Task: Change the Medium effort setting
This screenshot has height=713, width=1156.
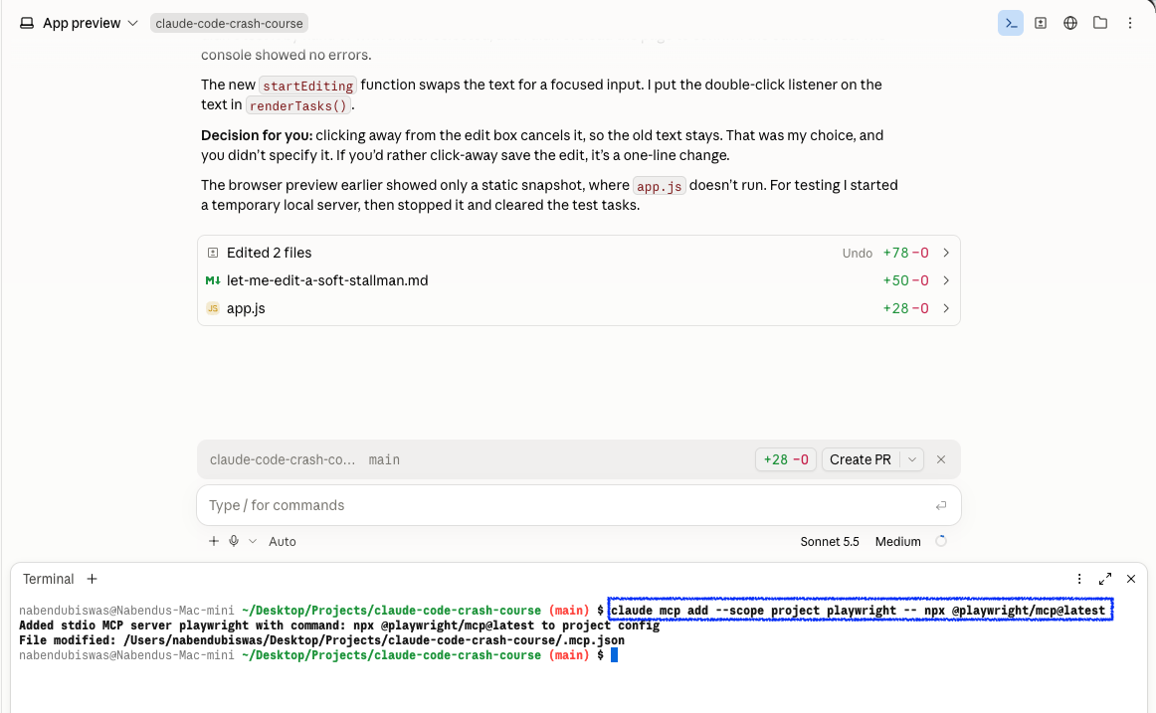Action: pos(897,541)
